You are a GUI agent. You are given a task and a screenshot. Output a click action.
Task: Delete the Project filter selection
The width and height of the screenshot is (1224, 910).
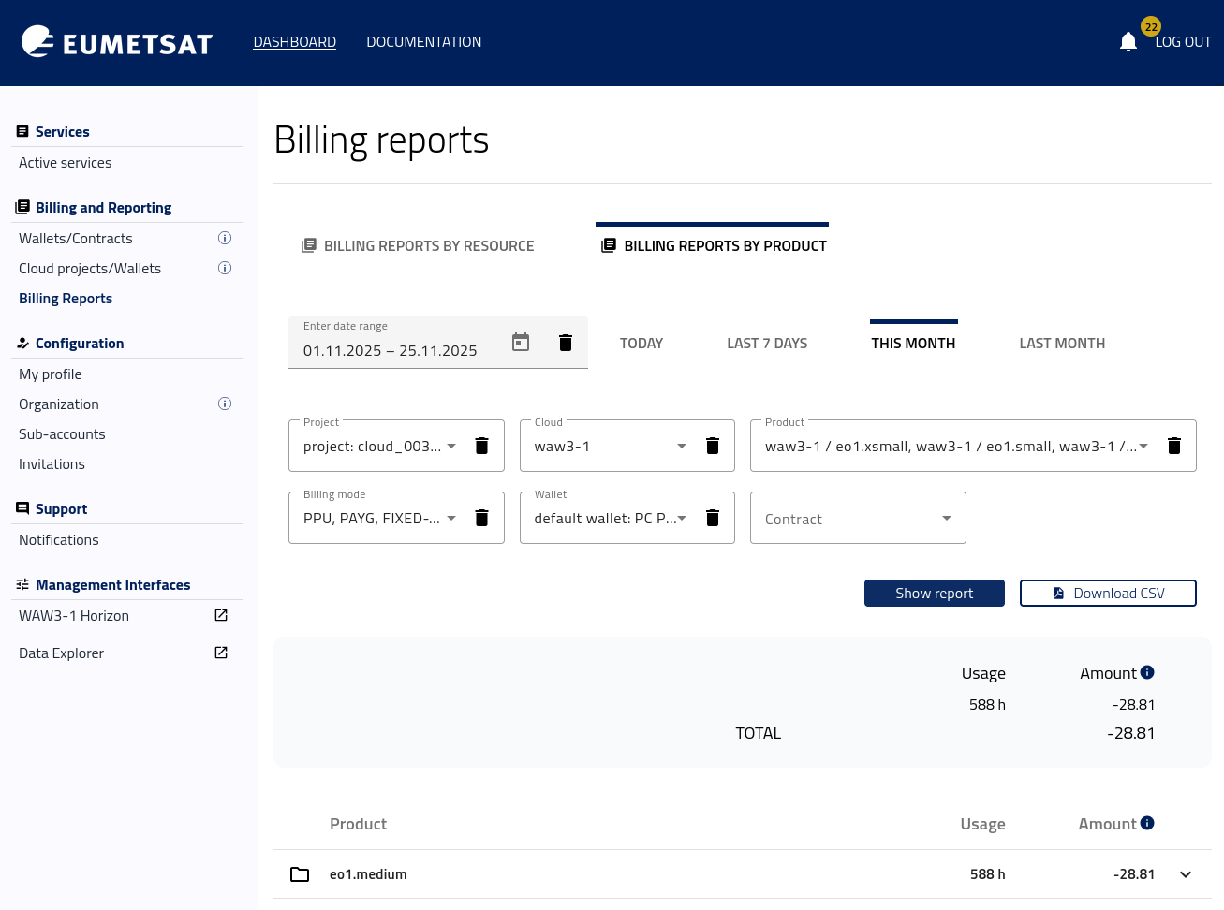(x=481, y=446)
